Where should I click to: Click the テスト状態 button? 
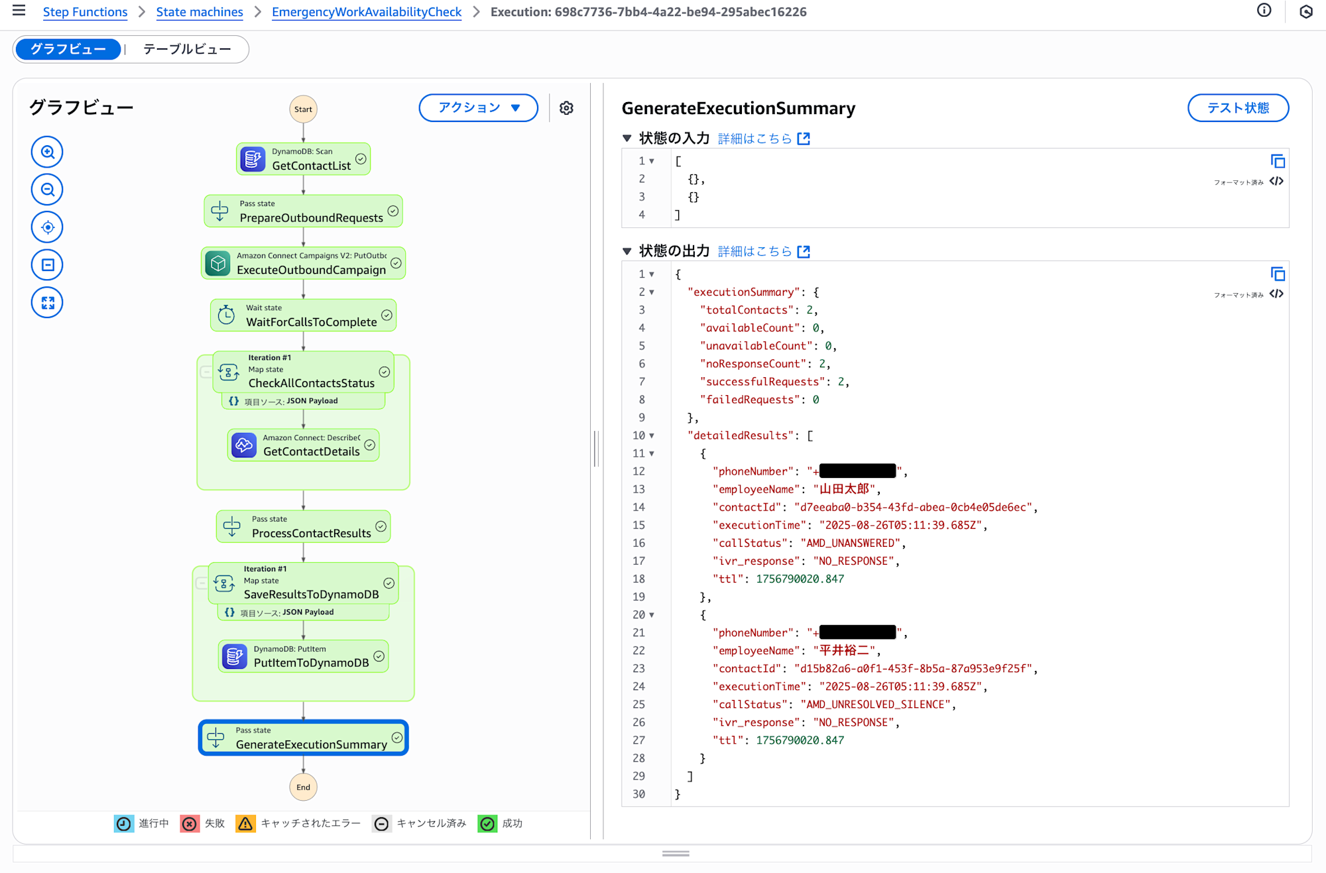pyautogui.click(x=1238, y=108)
